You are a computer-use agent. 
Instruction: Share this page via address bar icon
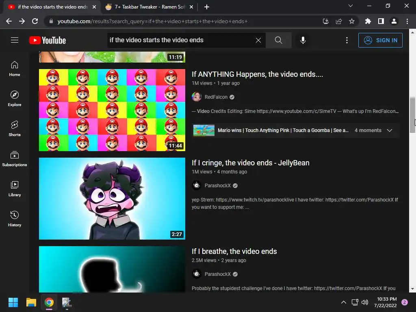coord(339,21)
